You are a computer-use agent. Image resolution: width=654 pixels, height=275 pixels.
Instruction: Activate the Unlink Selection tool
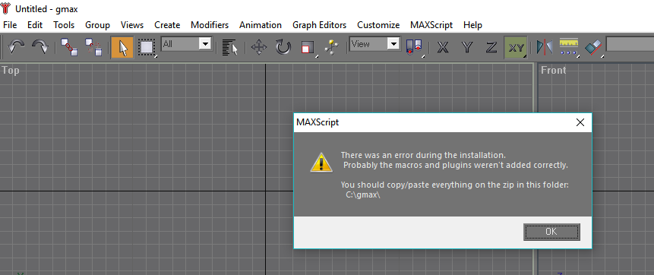tap(93, 47)
